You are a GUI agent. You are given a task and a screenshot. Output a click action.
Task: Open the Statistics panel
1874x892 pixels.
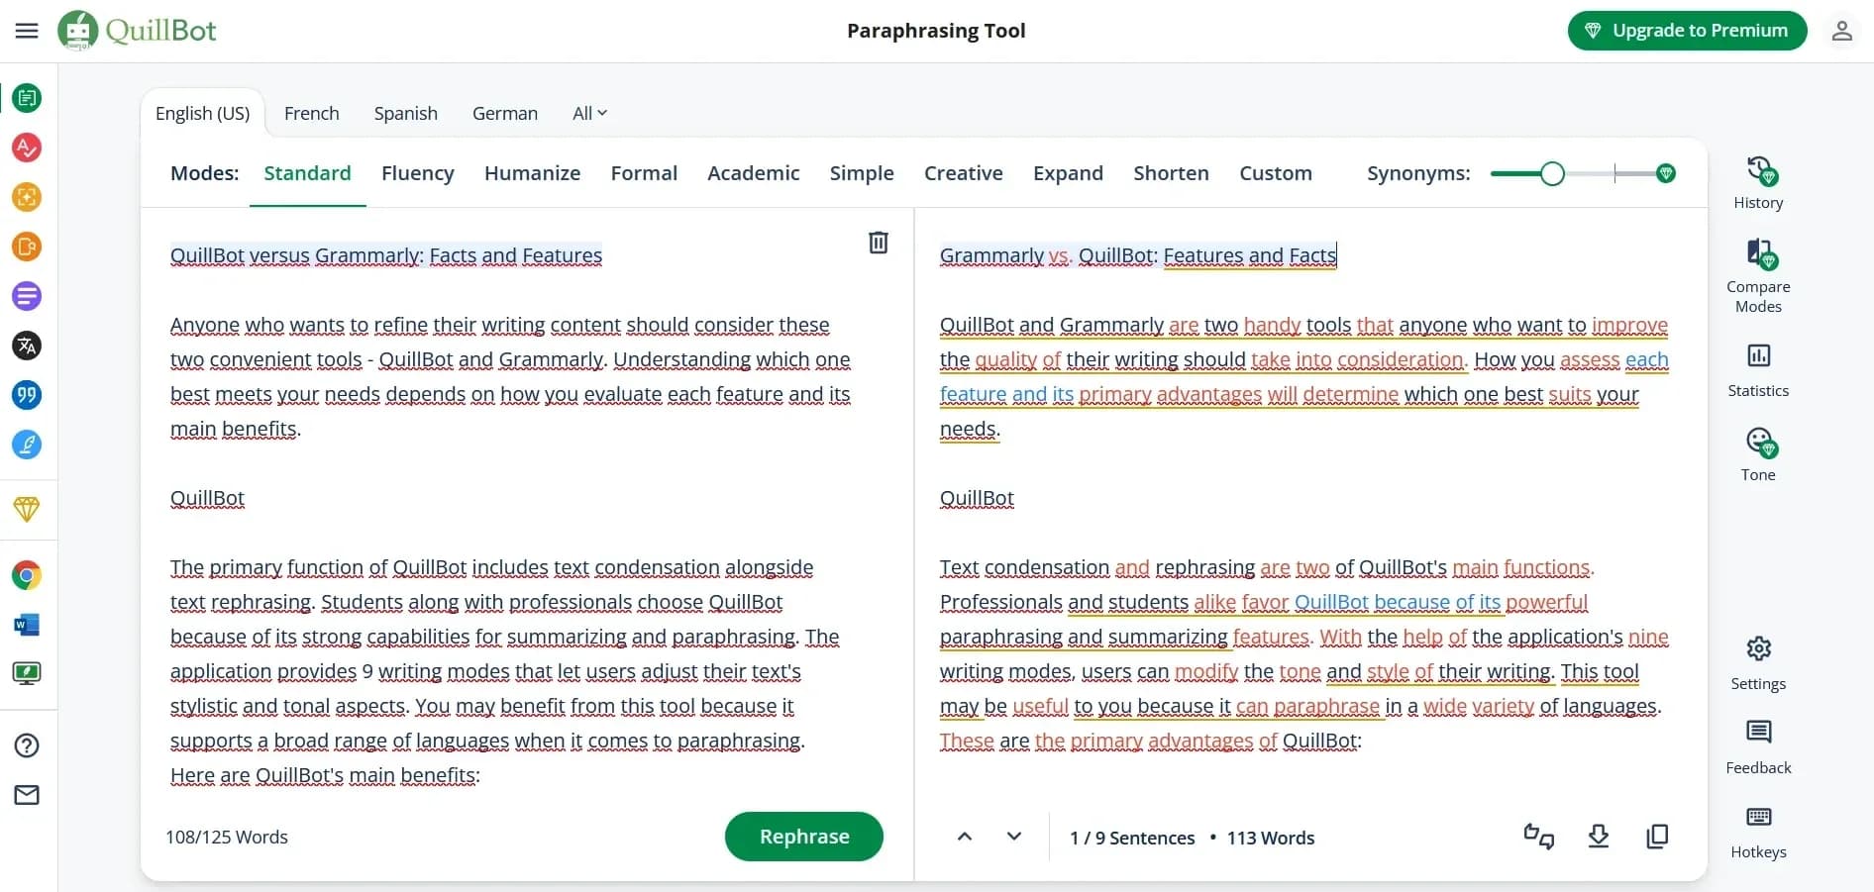pyautogui.click(x=1758, y=368)
